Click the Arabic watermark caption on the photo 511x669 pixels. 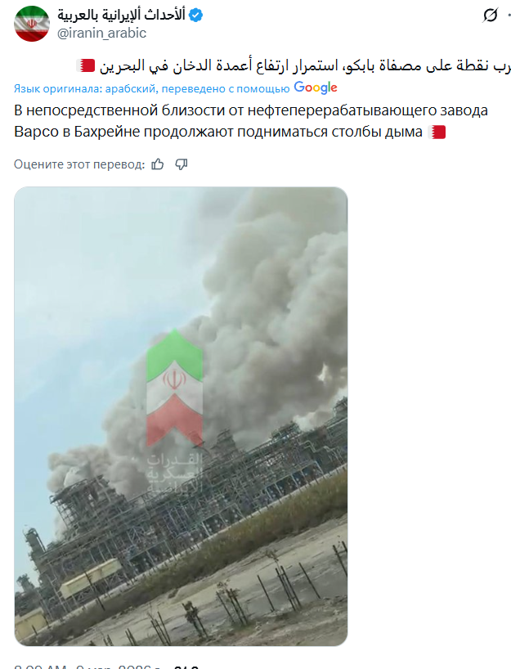click(x=174, y=473)
